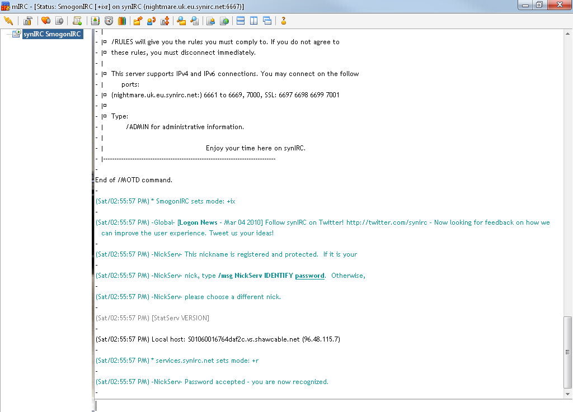Click 'services.synirc.net sets mode: +r' text
573x412 pixels.
tap(207, 361)
